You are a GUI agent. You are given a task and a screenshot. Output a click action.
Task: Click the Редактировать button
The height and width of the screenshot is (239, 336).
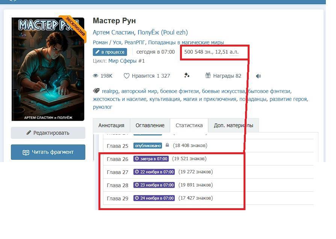click(48, 133)
